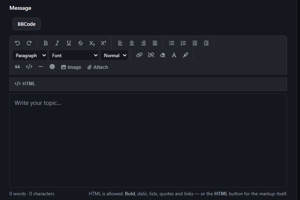Increase the indent
This screenshot has width=300, height=200.
(206, 43)
